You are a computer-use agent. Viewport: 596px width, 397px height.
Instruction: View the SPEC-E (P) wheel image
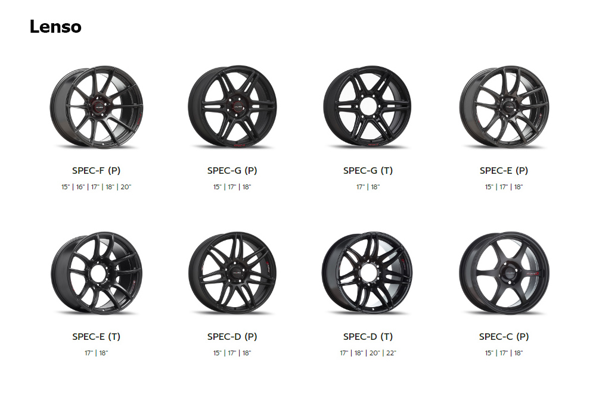click(504, 107)
